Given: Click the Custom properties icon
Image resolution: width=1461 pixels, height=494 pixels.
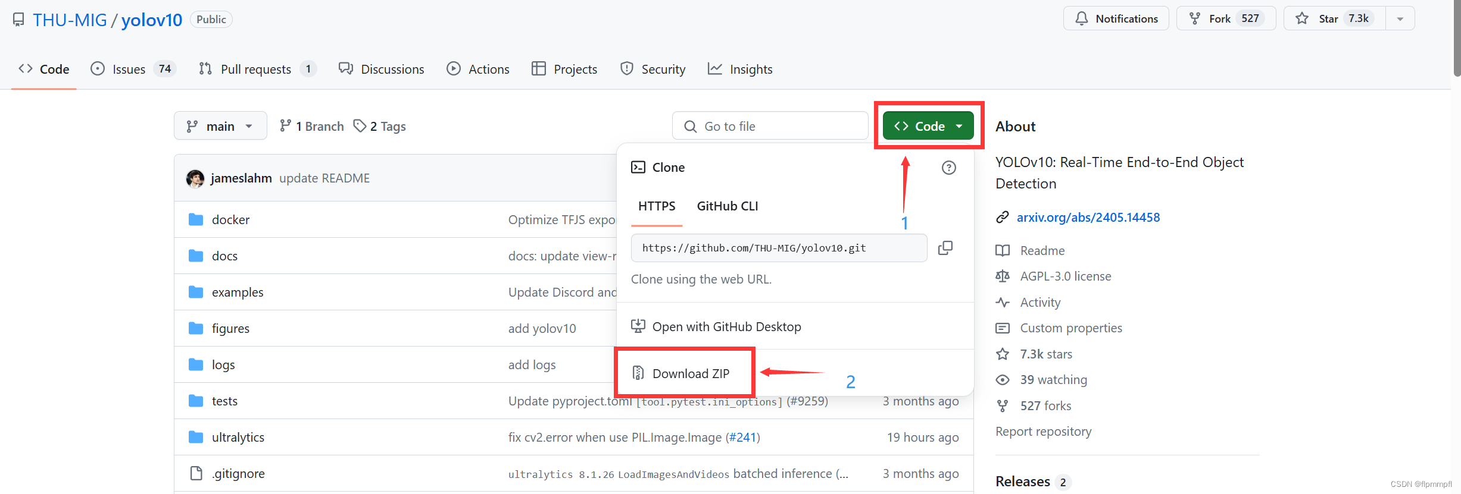Looking at the screenshot, I should [x=1003, y=328].
